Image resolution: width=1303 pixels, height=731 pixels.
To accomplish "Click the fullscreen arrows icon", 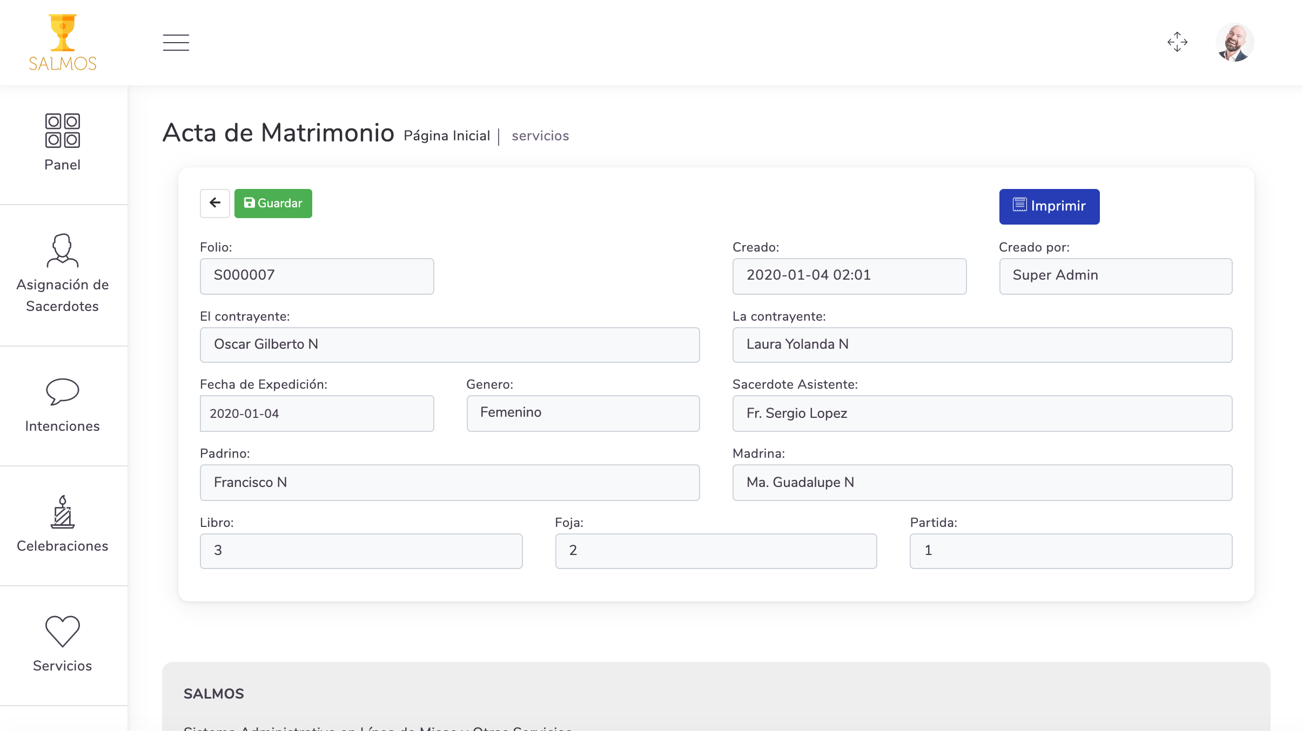I will click(x=1177, y=42).
